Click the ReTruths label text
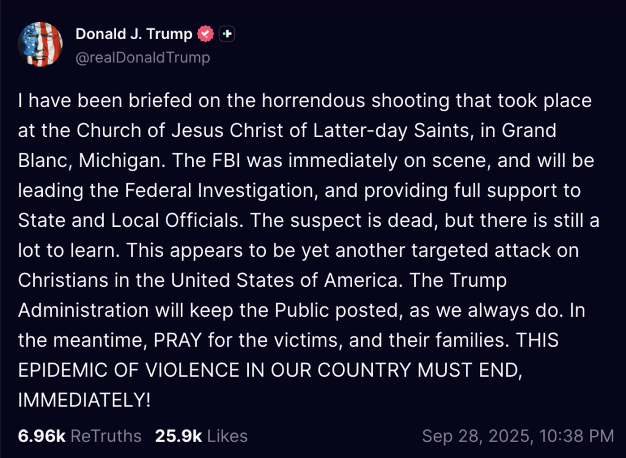 pyautogui.click(x=106, y=436)
